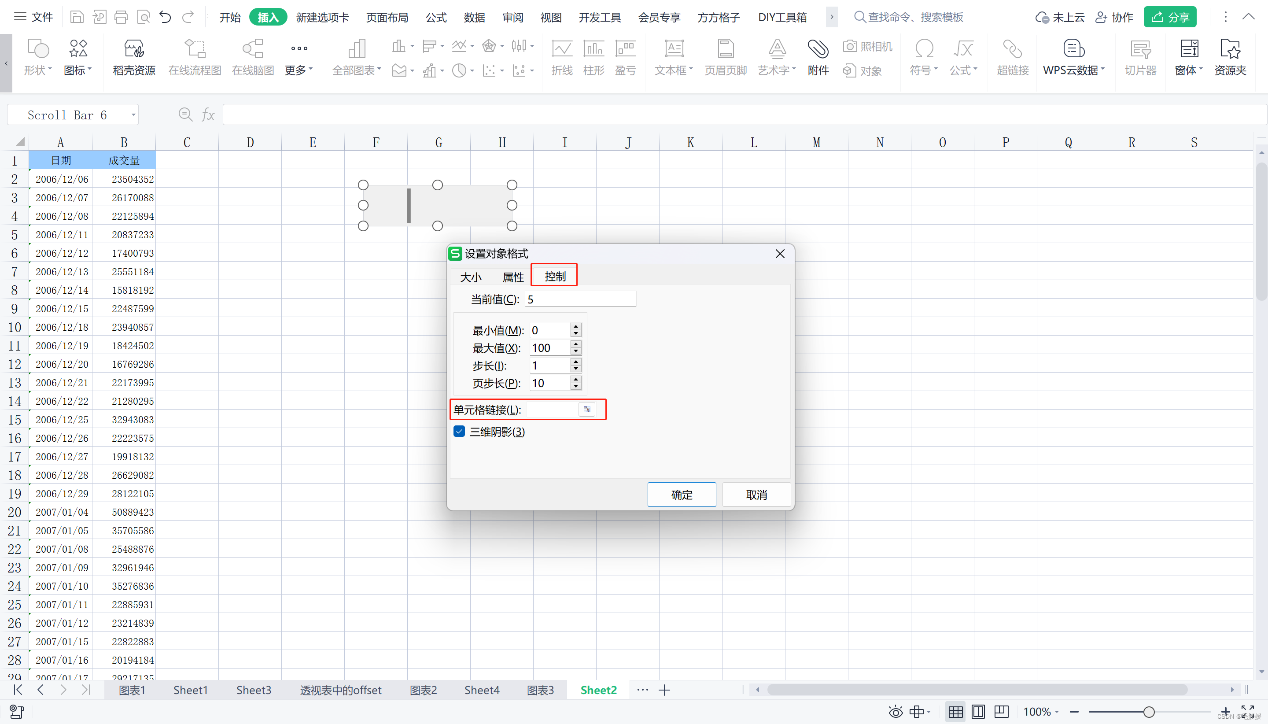
Task: Click the Save icon in quick toolbar
Action: (x=77, y=18)
